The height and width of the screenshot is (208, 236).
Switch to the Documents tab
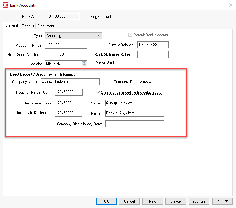[47, 26]
